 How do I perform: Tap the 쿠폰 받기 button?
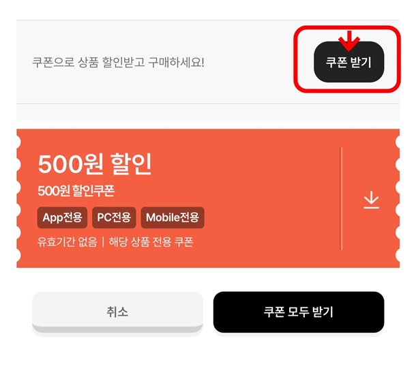pos(348,62)
